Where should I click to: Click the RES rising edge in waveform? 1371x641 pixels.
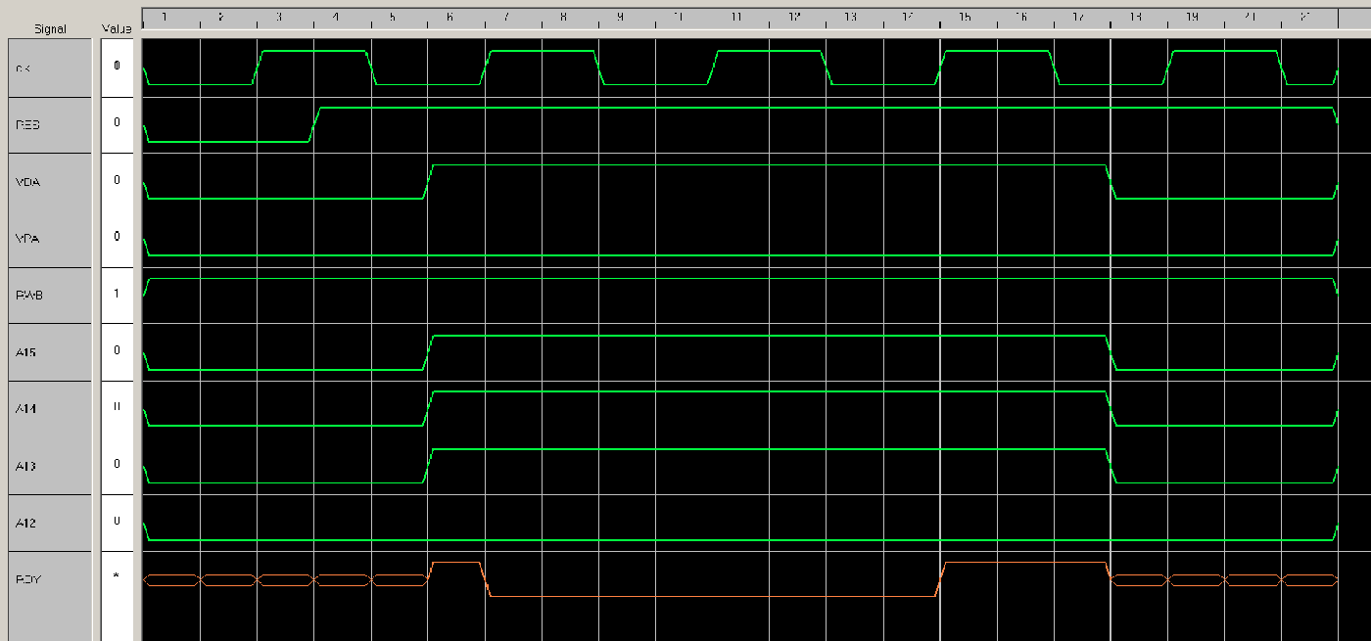(314, 124)
